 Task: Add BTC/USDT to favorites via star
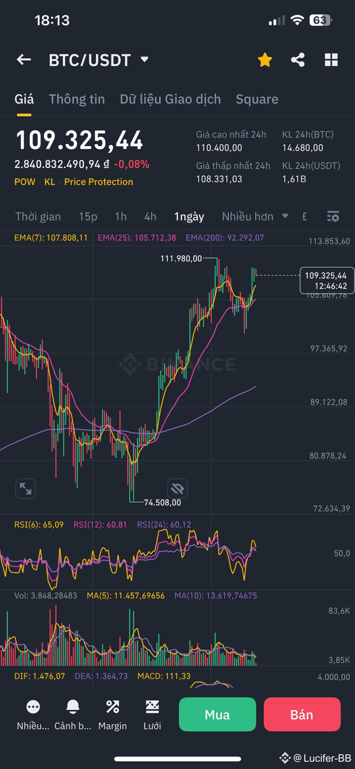[265, 60]
